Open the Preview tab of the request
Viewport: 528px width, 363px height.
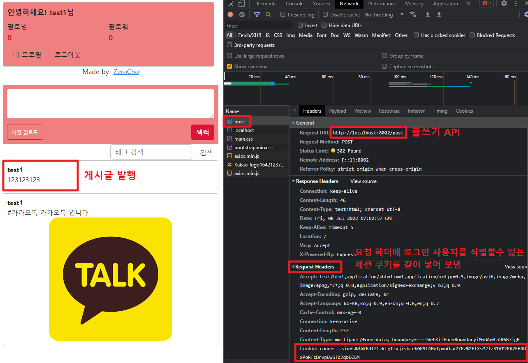tap(362, 111)
